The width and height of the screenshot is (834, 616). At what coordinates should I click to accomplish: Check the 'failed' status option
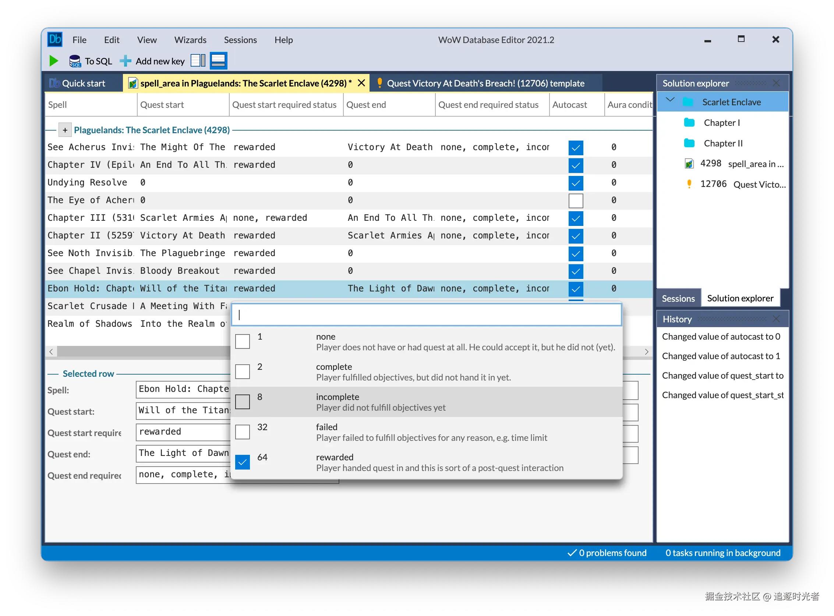coord(243,432)
